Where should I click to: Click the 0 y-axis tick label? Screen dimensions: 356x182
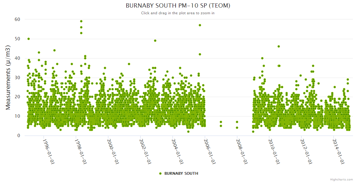[19, 136]
